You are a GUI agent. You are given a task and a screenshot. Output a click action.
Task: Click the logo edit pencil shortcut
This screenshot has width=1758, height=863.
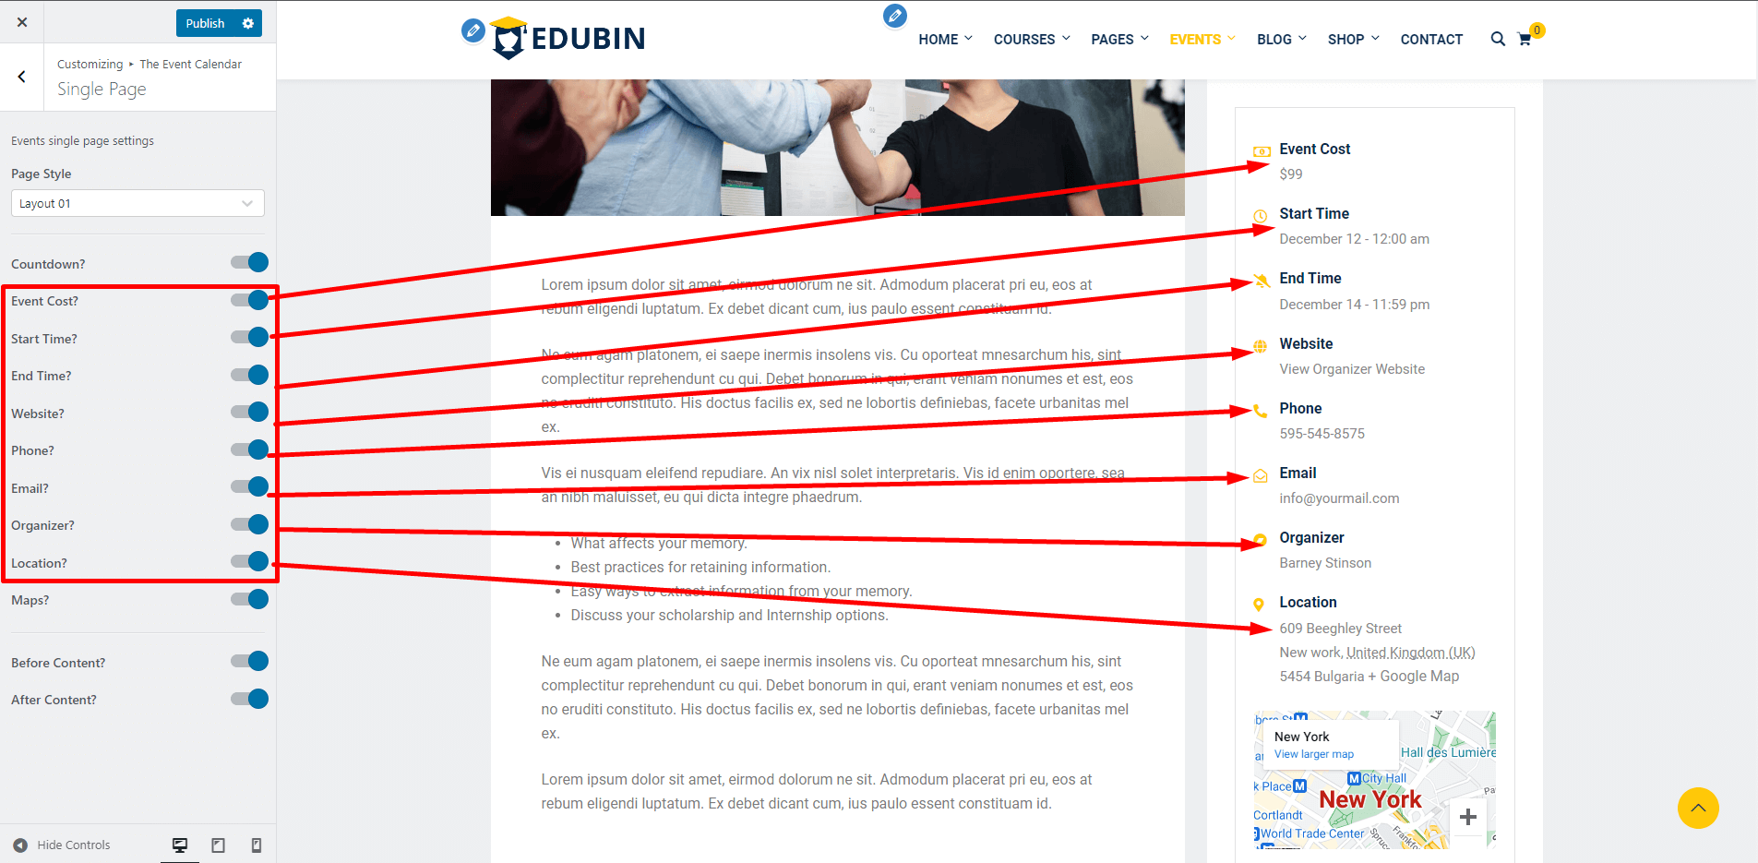click(472, 30)
